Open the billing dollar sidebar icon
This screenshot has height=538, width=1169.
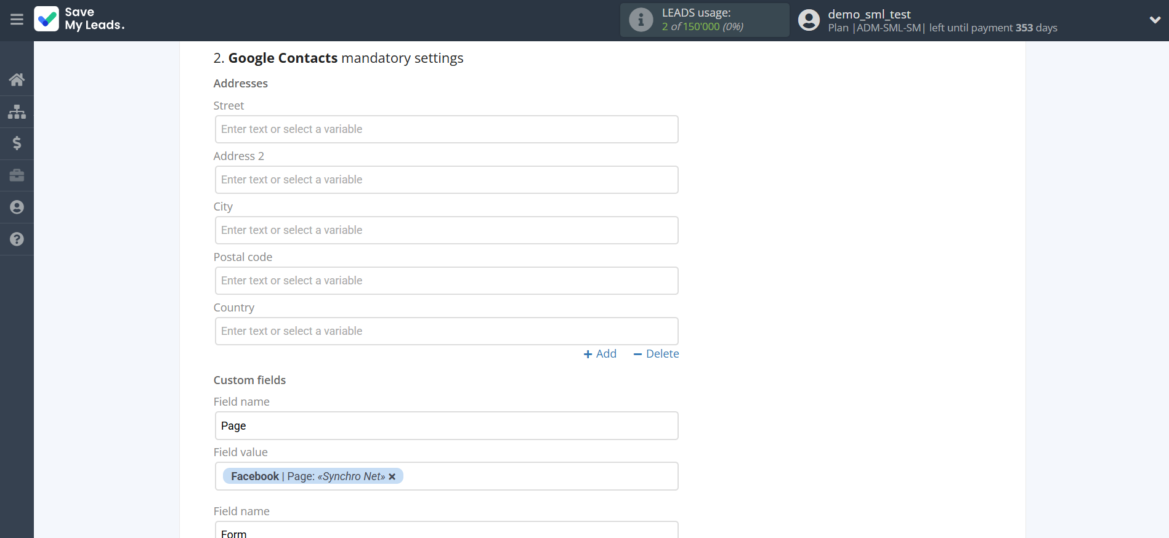(x=17, y=143)
